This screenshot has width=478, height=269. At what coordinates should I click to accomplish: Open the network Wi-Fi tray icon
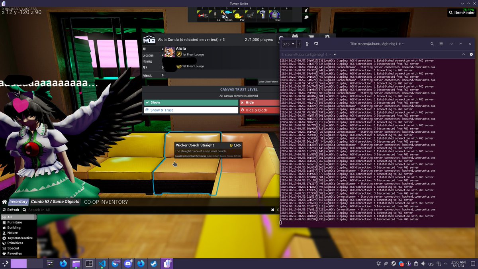[439, 263]
